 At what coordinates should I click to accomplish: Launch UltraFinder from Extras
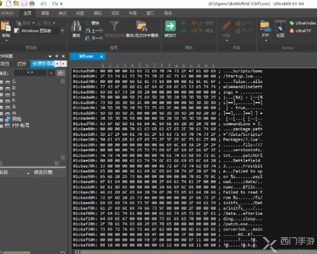point(303,23)
